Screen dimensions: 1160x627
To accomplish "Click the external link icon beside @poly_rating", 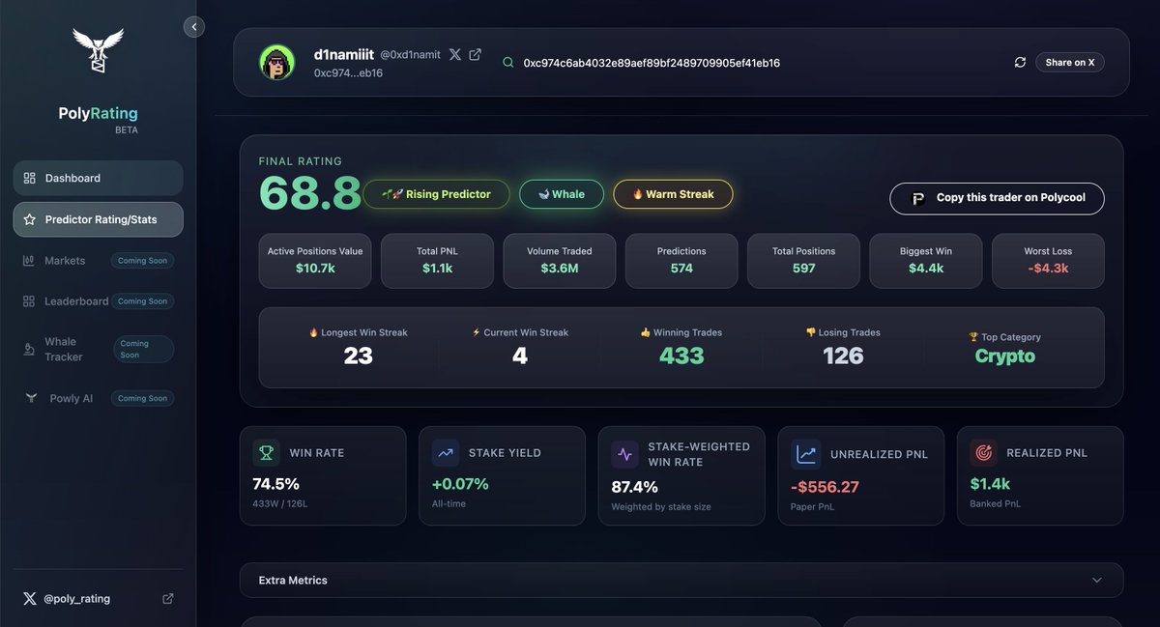I will 167,599.
